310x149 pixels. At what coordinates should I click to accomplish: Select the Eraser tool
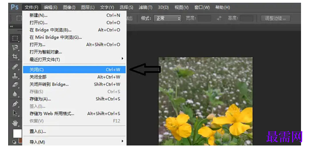(x=15, y=85)
